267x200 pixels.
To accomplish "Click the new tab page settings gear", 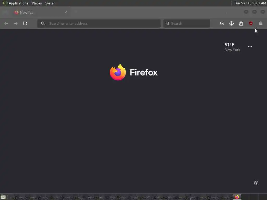I will 256,183.
